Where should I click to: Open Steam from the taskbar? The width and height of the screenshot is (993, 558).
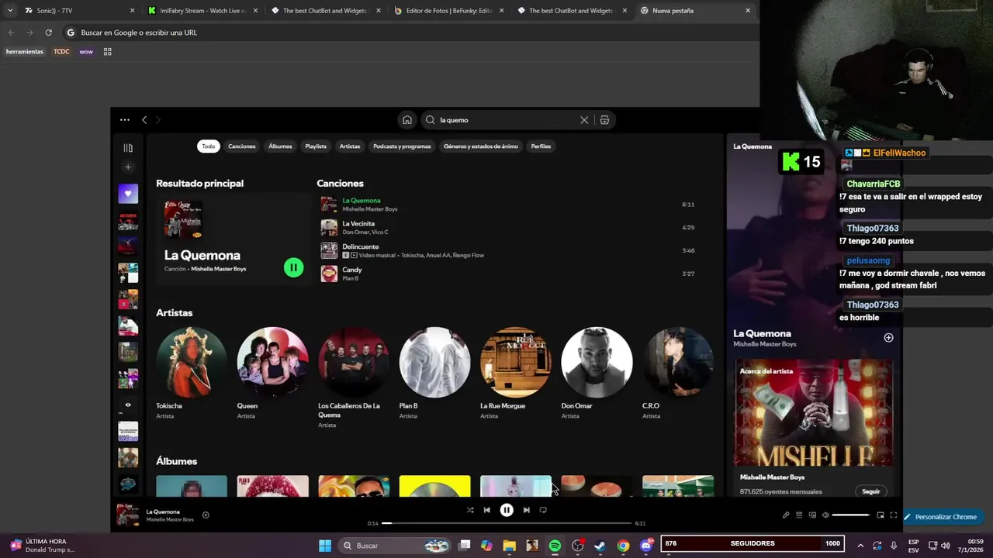[x=600, y=546]
